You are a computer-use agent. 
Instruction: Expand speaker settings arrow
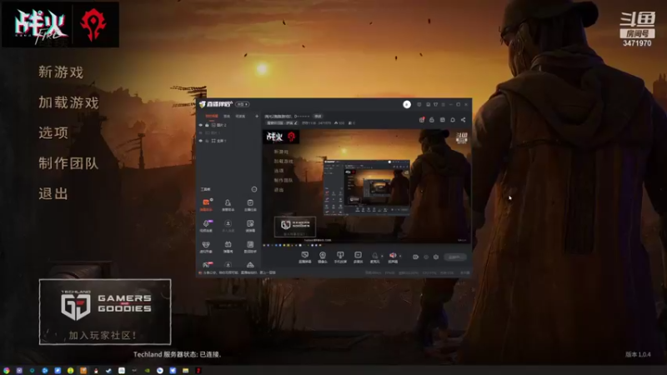[x=400, y=256]
